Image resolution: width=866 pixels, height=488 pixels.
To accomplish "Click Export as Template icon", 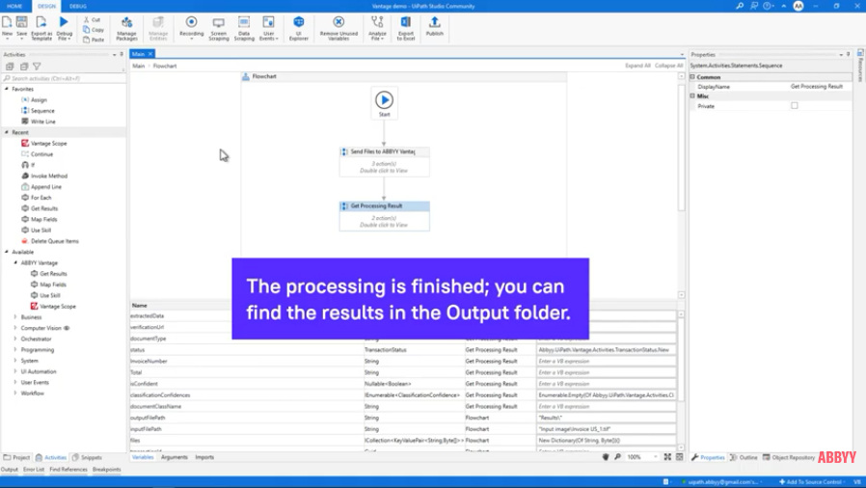I will pos(41,28).
